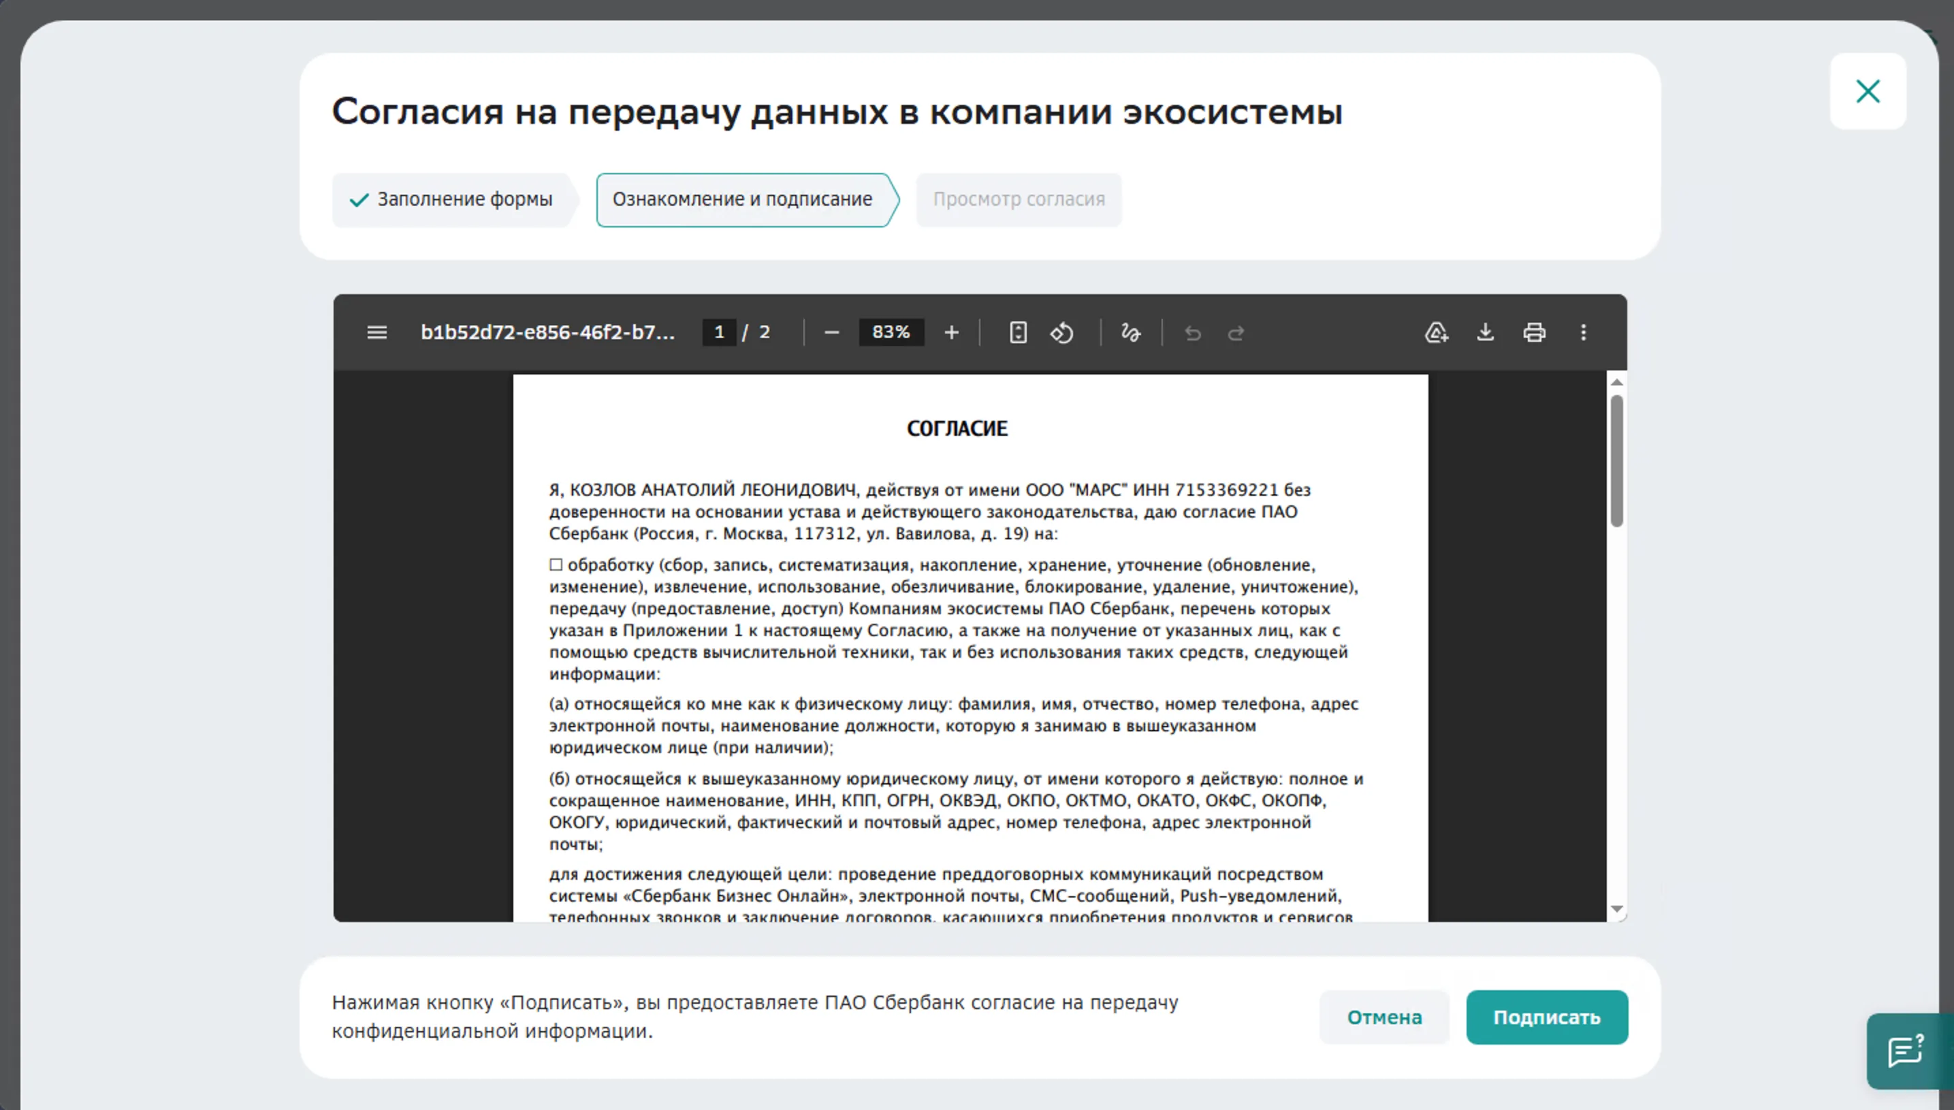Click the dialog title 'Согласия на передачу данных'
The height and width of the screenshot is (1110, 1954).
coord(837,112)
